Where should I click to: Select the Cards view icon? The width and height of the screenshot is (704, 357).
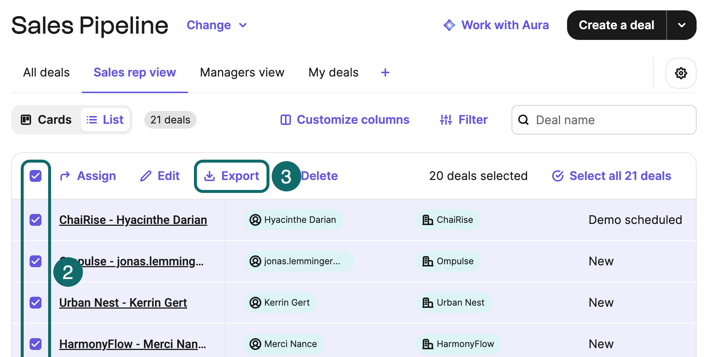coord(26,119)
